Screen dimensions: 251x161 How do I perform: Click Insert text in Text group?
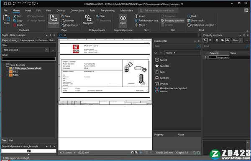(x=140, y=16)
